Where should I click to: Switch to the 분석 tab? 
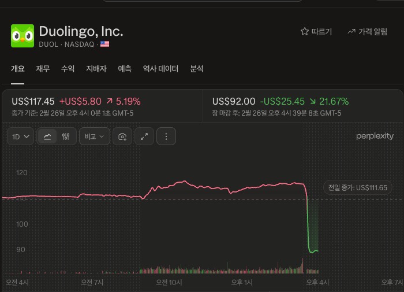(197, 69)
